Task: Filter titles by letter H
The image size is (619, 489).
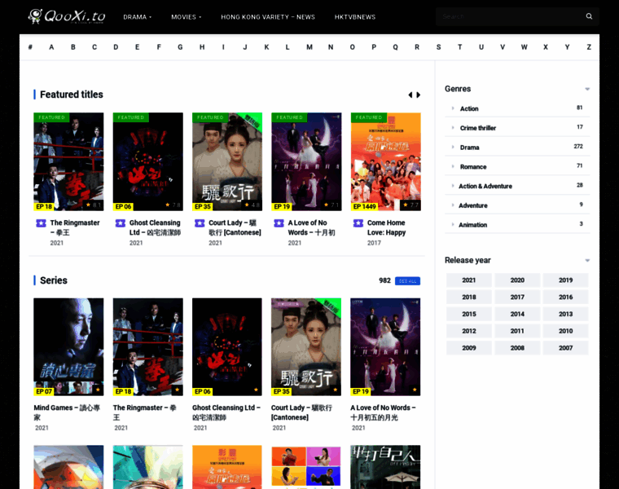Action: click(x=202, y=47)
